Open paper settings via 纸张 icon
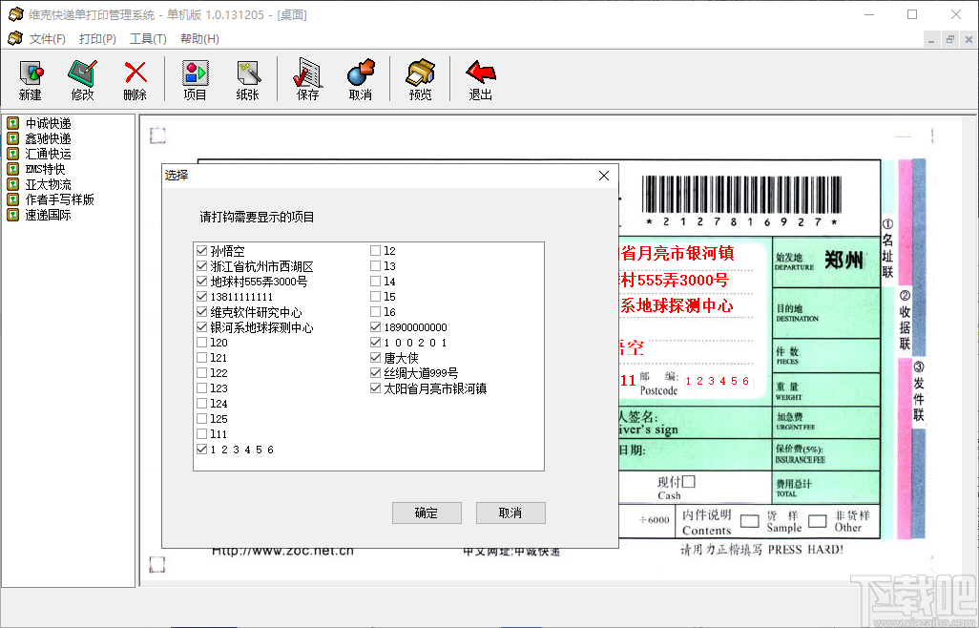The width and height of the screenshot is (979, 628). 248,78
